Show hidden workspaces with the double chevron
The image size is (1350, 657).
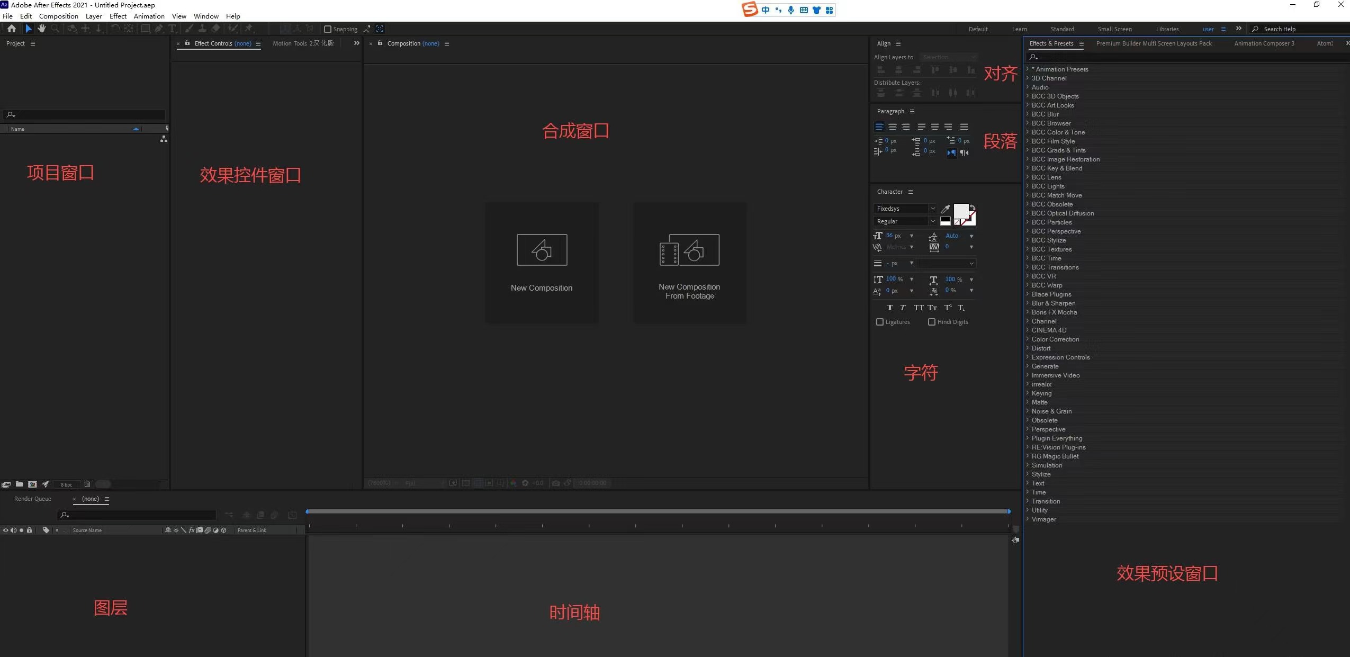pyautogui.click(x=1239, y=29)
